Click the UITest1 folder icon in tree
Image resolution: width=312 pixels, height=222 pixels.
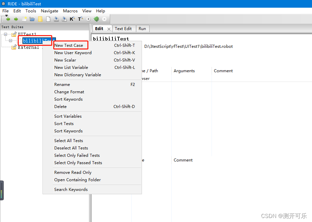14,34
